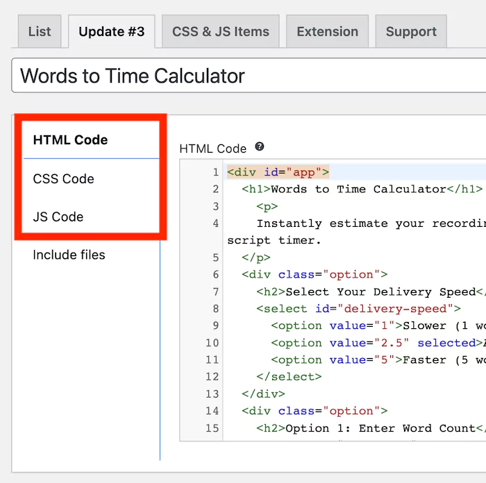Image resolution: width=486 pixels, height=483 pixels.
Task: Click the h1 Words to Time Calculator code line
Action: click(x=361, y=189)
